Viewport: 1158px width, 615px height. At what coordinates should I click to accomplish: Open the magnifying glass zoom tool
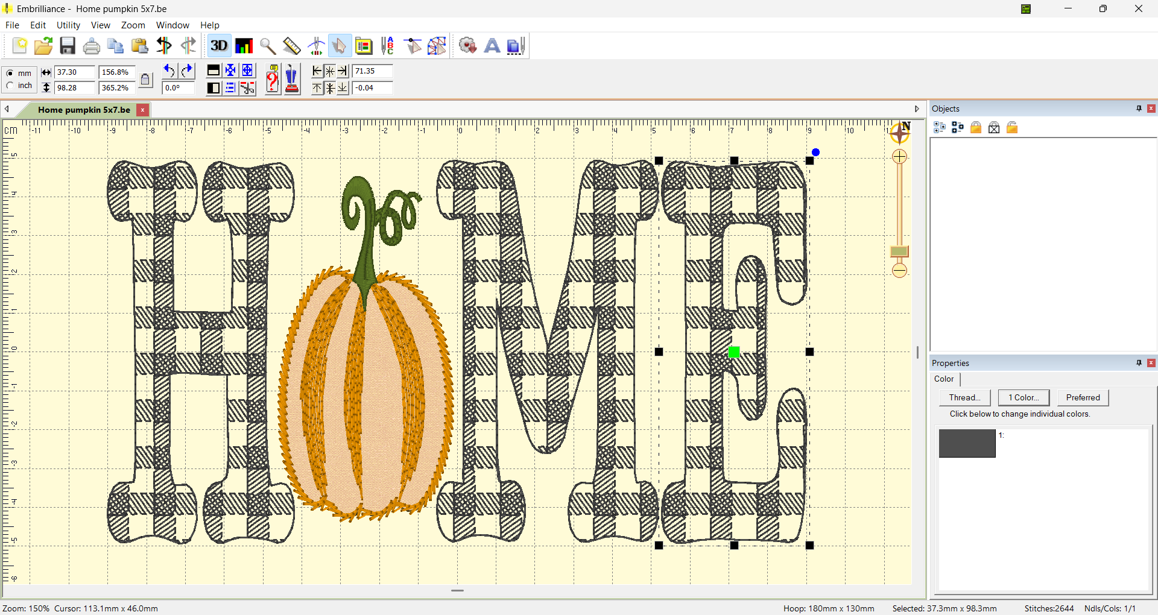tap(268, 46)
